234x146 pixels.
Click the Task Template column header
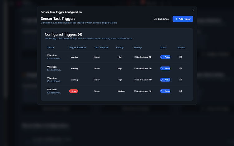(x=101, y=48)
